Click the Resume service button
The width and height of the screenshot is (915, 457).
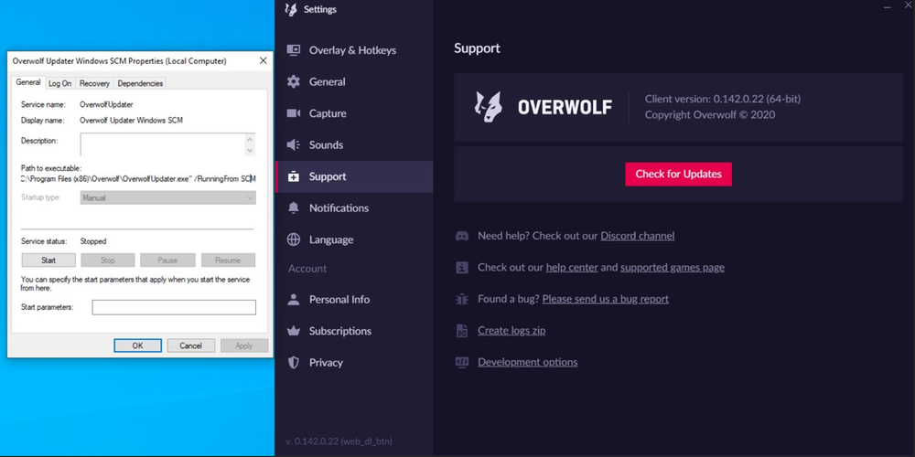point(228,260)
